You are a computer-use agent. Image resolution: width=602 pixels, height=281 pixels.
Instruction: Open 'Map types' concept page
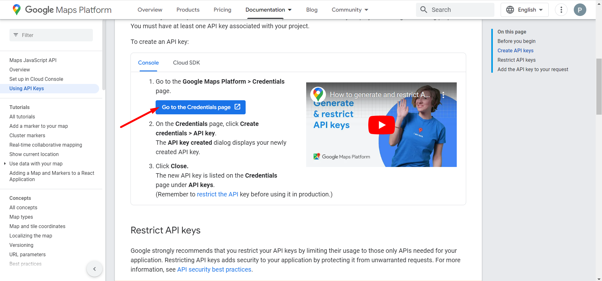[21, 217]
